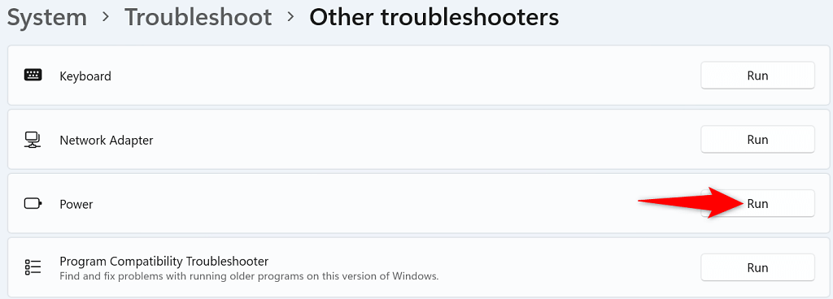Click the Power battery icon
The width and height of the screenshot is (833, 299).
click(33, 204)
